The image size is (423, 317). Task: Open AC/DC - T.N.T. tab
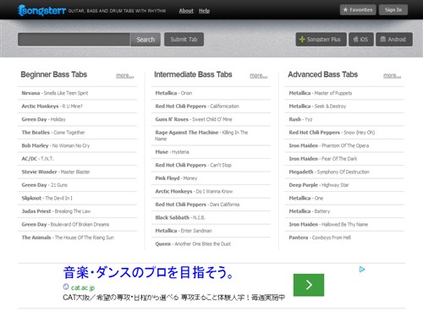[37, 159]
